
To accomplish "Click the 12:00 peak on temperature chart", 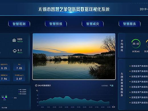I will [67, 96].
